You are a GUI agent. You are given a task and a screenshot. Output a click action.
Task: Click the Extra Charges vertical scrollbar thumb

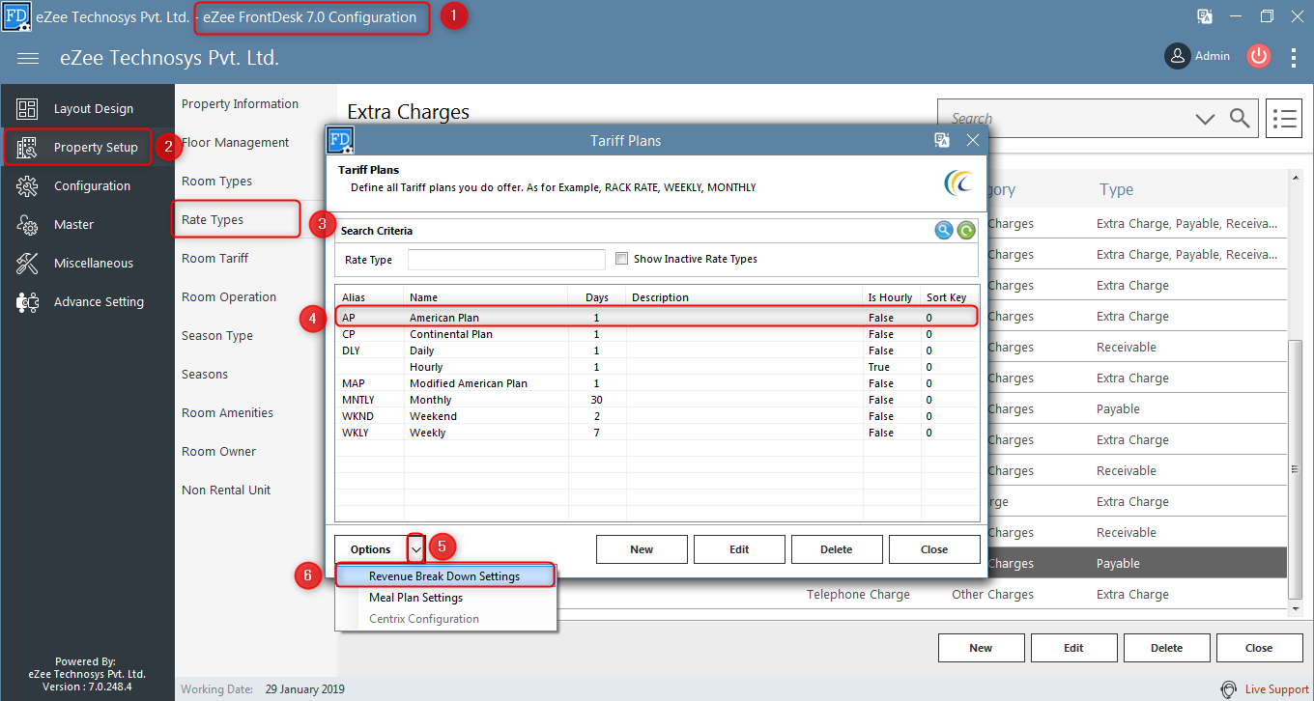(x=1297, y=468)
